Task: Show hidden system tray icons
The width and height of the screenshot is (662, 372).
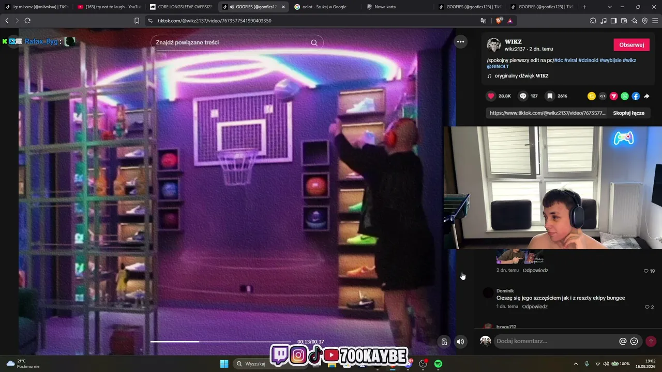Action: pyautogui.click(x=576, y=364)
